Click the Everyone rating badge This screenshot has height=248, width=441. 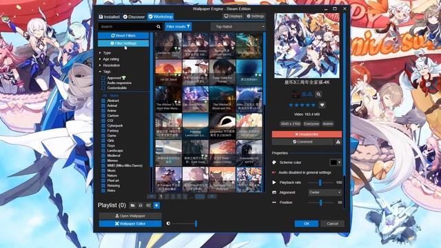coord(311,124)
